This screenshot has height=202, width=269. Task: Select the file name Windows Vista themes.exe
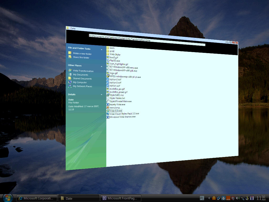pyautogui.click(x=122, y=117)
